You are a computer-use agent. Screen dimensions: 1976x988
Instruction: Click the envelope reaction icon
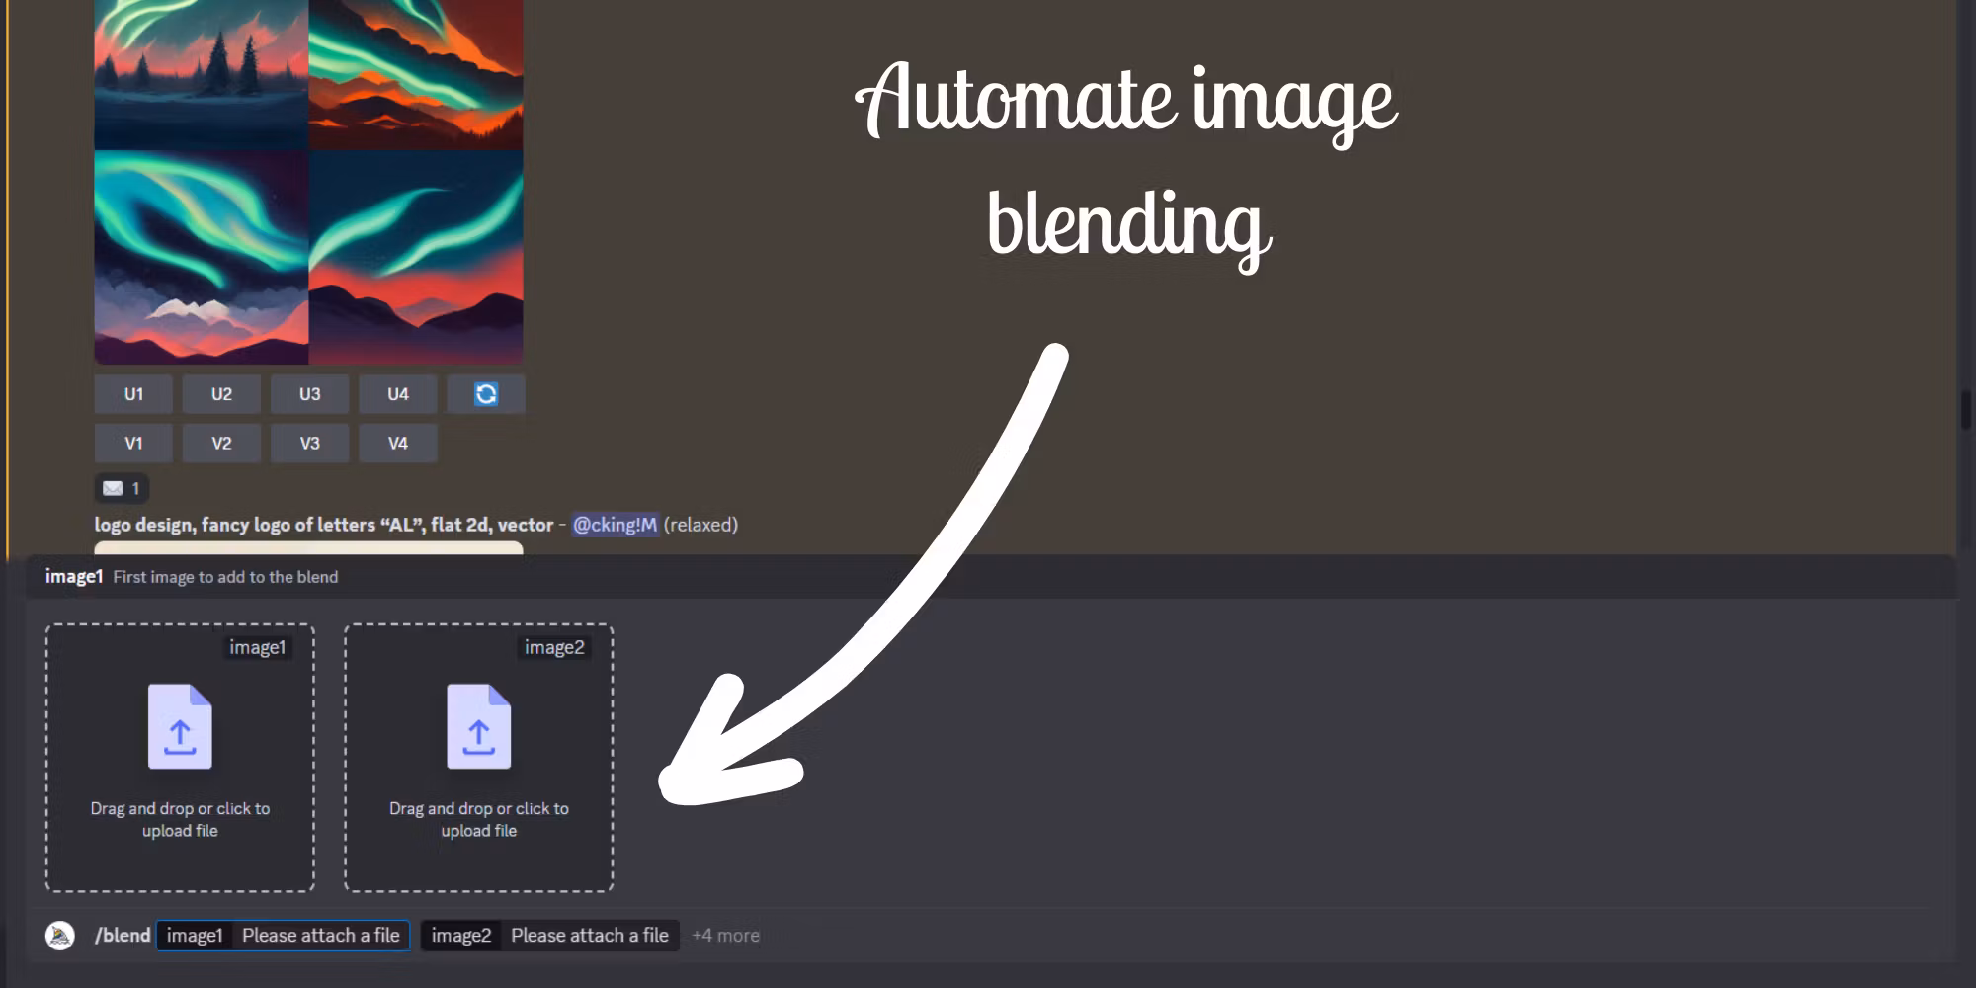pos(114,488)
